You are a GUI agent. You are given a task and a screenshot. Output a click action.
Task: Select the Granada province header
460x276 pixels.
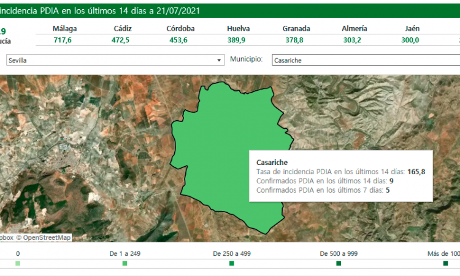296,29
